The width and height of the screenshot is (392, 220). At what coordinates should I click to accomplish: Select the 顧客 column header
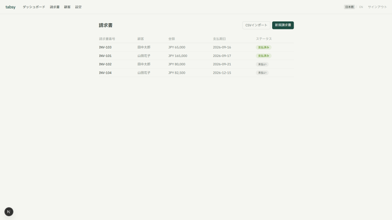pyautogui.click(x=141, y=39)
